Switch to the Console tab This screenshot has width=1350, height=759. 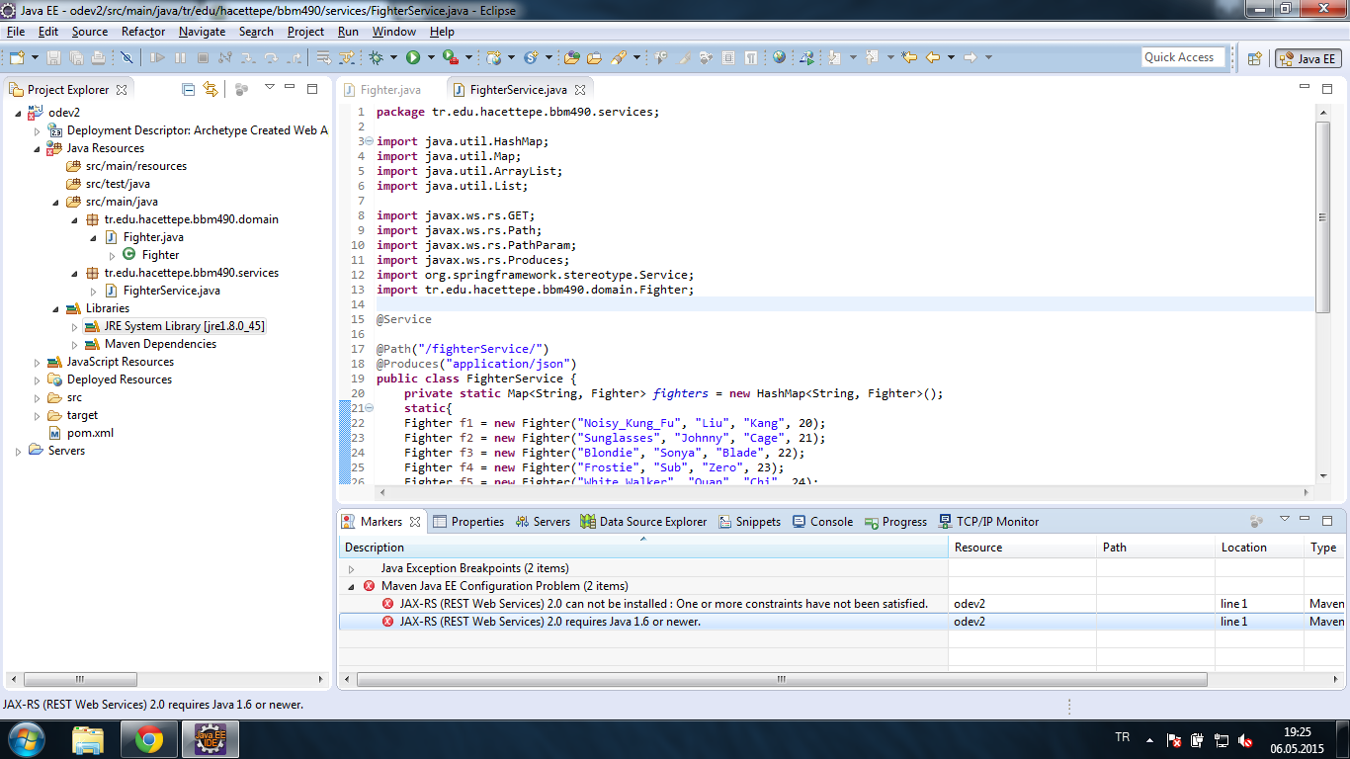click(x=822, y=522)
